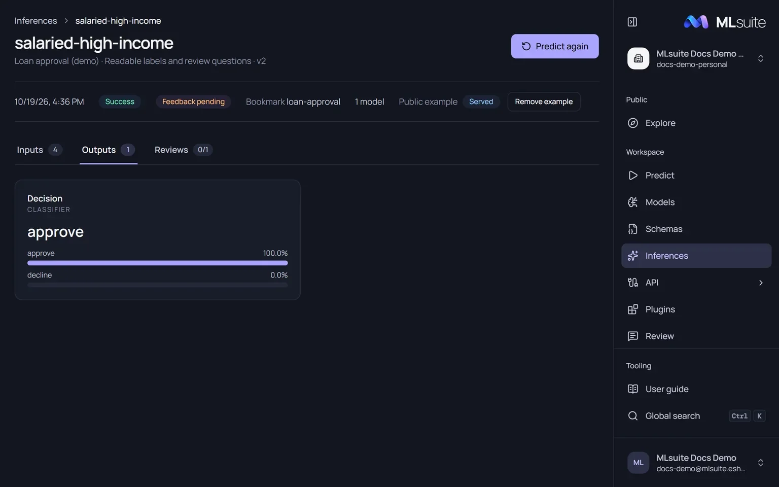Screen dimensions: 779x487
Task: Select the Outputs tab
Action: [x=109, y=150]
